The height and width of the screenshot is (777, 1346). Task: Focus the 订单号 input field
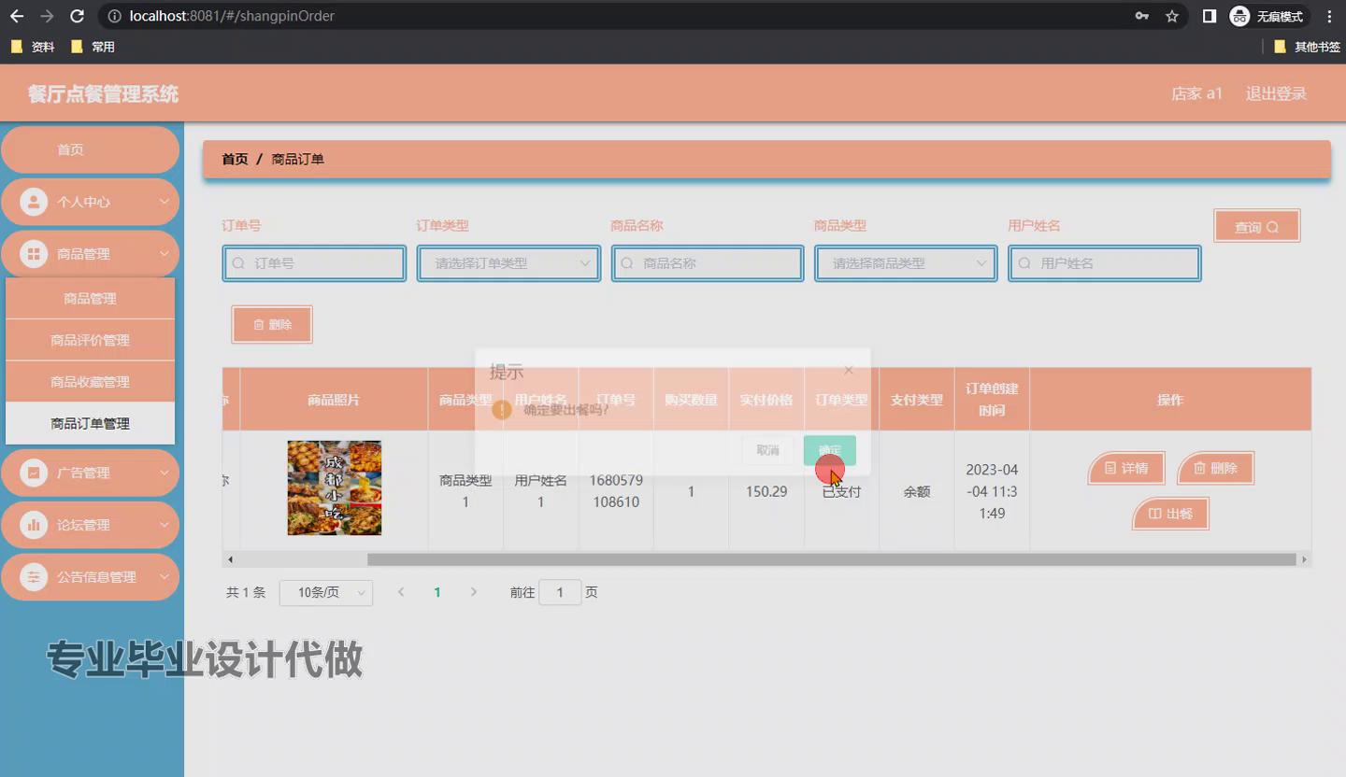314,263
